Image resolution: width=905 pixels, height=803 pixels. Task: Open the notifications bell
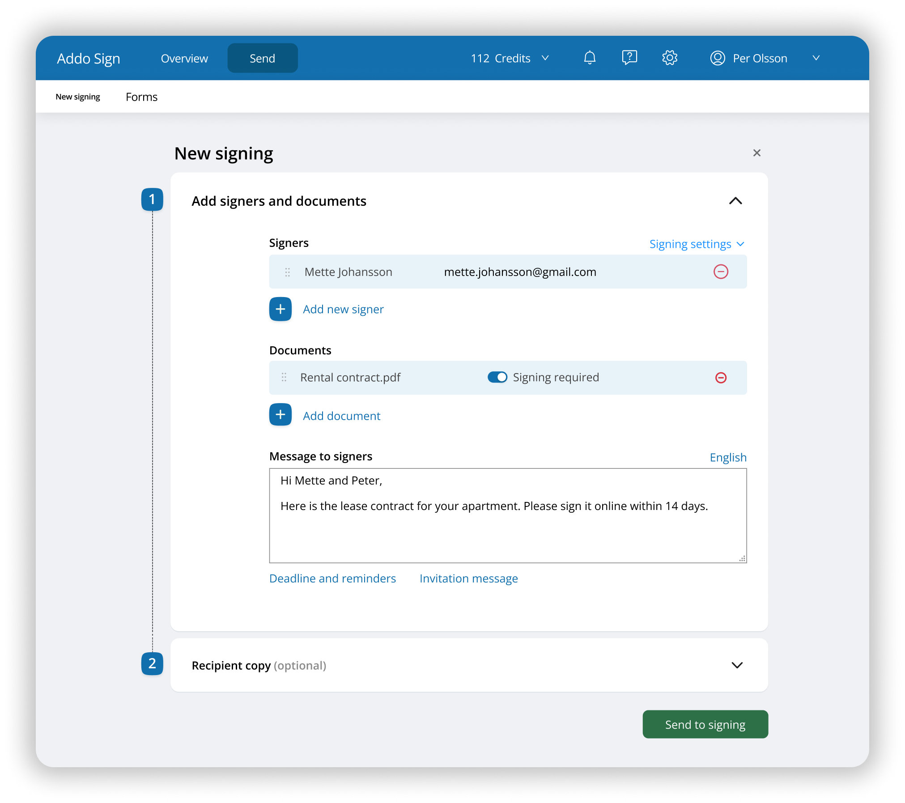pos(590,58)
